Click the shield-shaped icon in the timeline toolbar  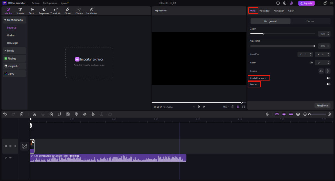point(76,114)
